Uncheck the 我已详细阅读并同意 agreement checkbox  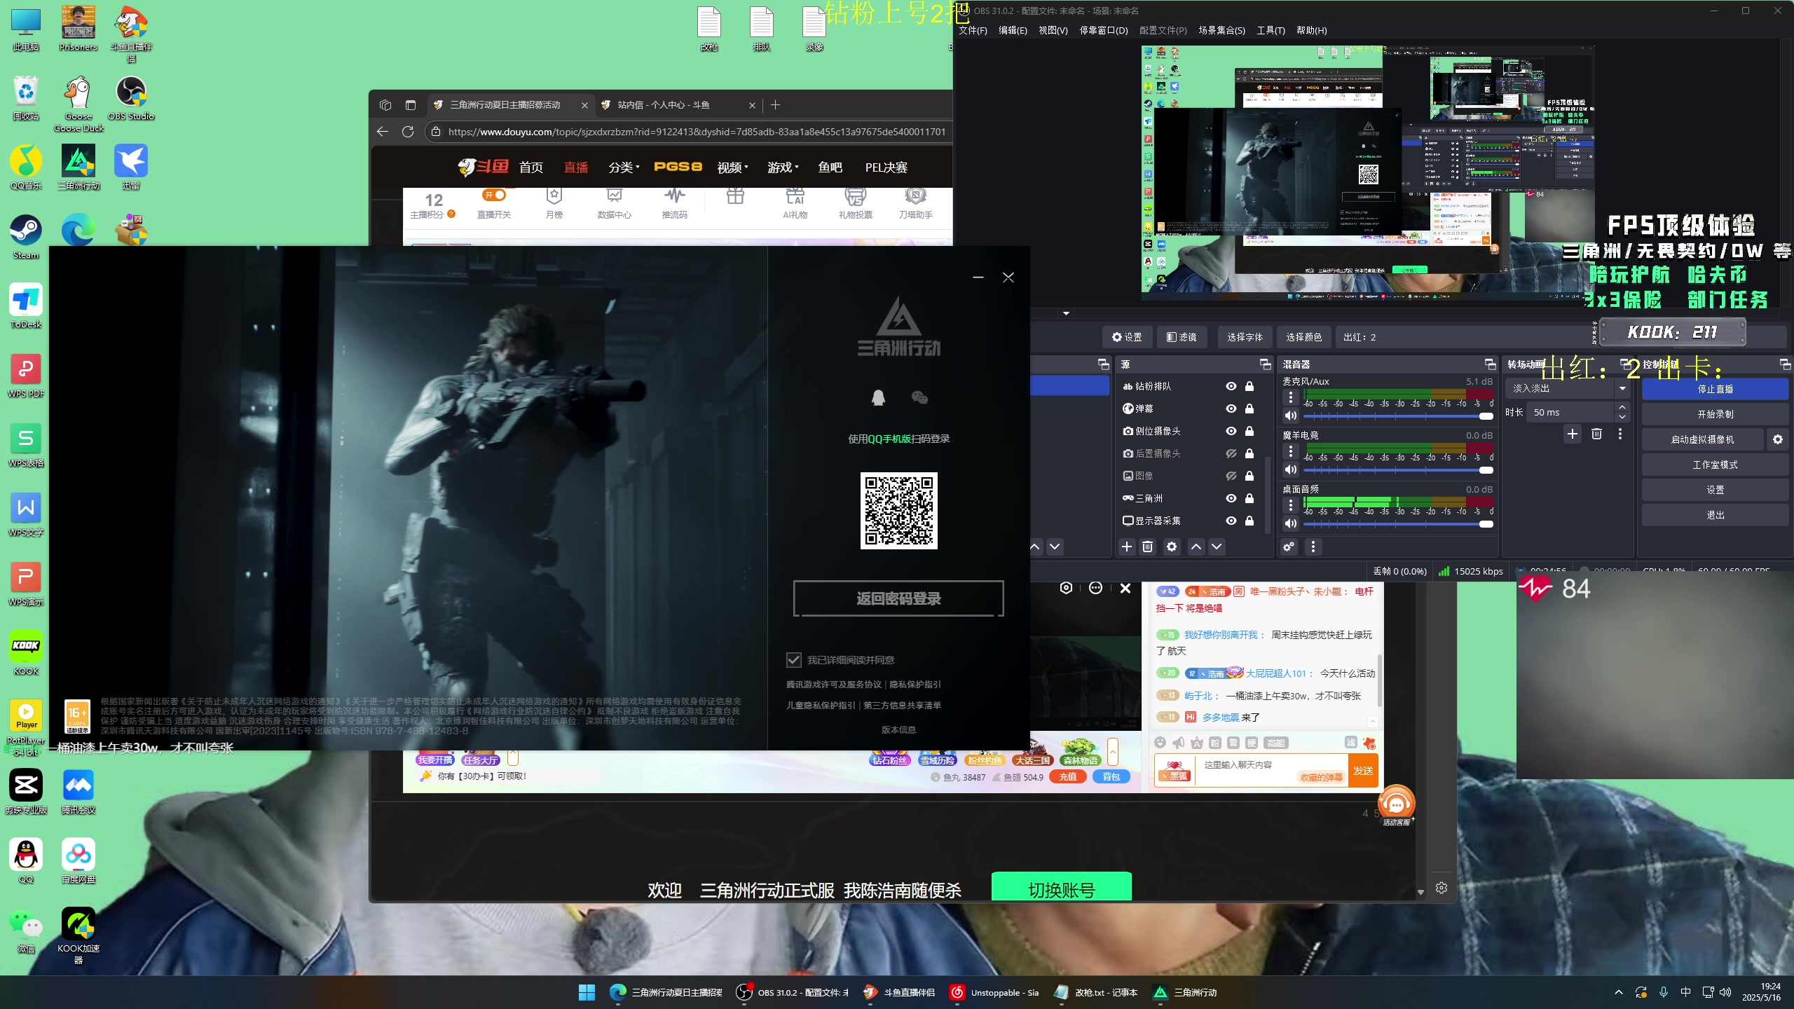(793, 660)
